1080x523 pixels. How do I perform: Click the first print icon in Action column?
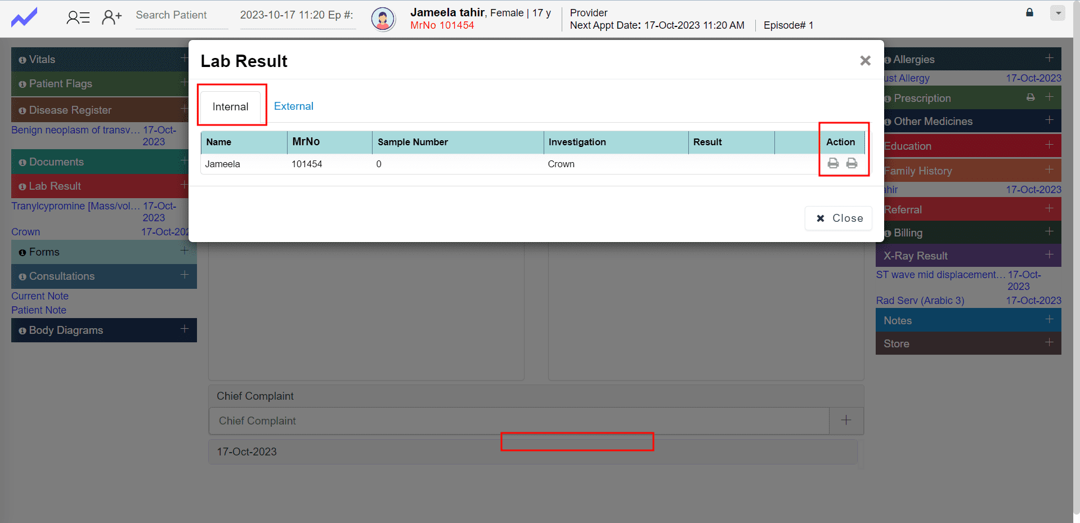[x=833, y=163]
